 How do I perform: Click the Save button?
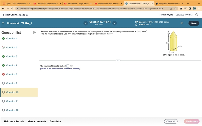(x=194, y=23)
